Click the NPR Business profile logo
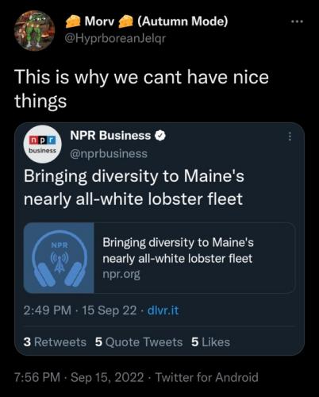Screen dimensions: 319x397 point(43,145)
